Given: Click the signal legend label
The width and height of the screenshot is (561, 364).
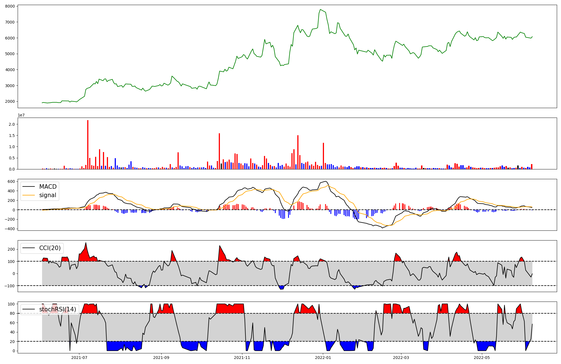Looking at the screenshot, I should coord(48,195).
